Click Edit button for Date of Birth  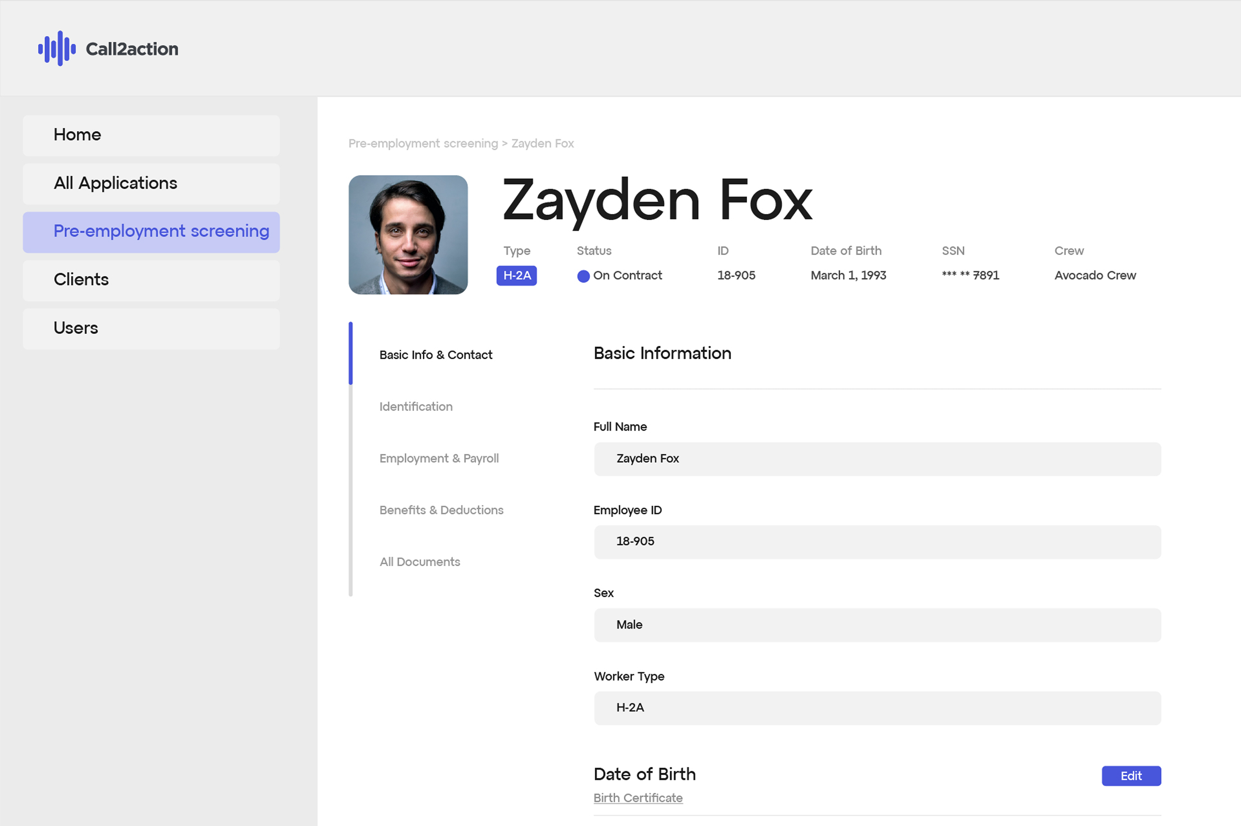click(x=1131, y=776)
